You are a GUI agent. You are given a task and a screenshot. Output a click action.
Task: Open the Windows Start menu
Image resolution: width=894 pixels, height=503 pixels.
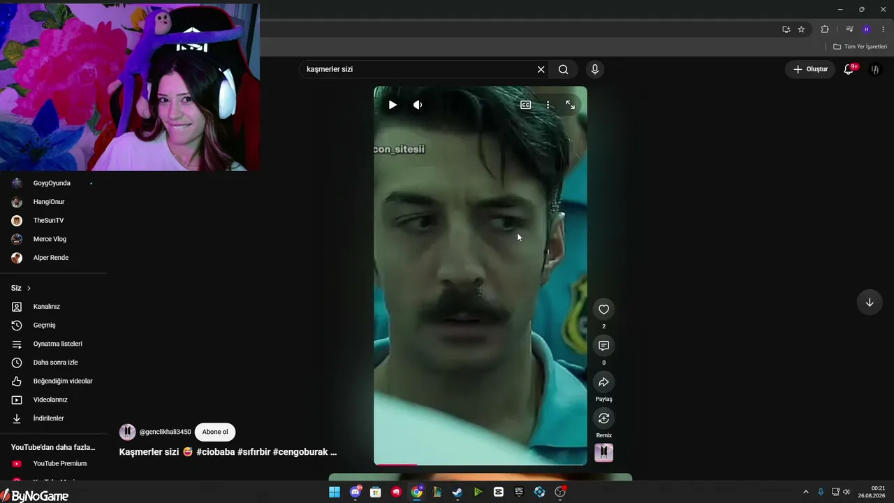(335, 492)
